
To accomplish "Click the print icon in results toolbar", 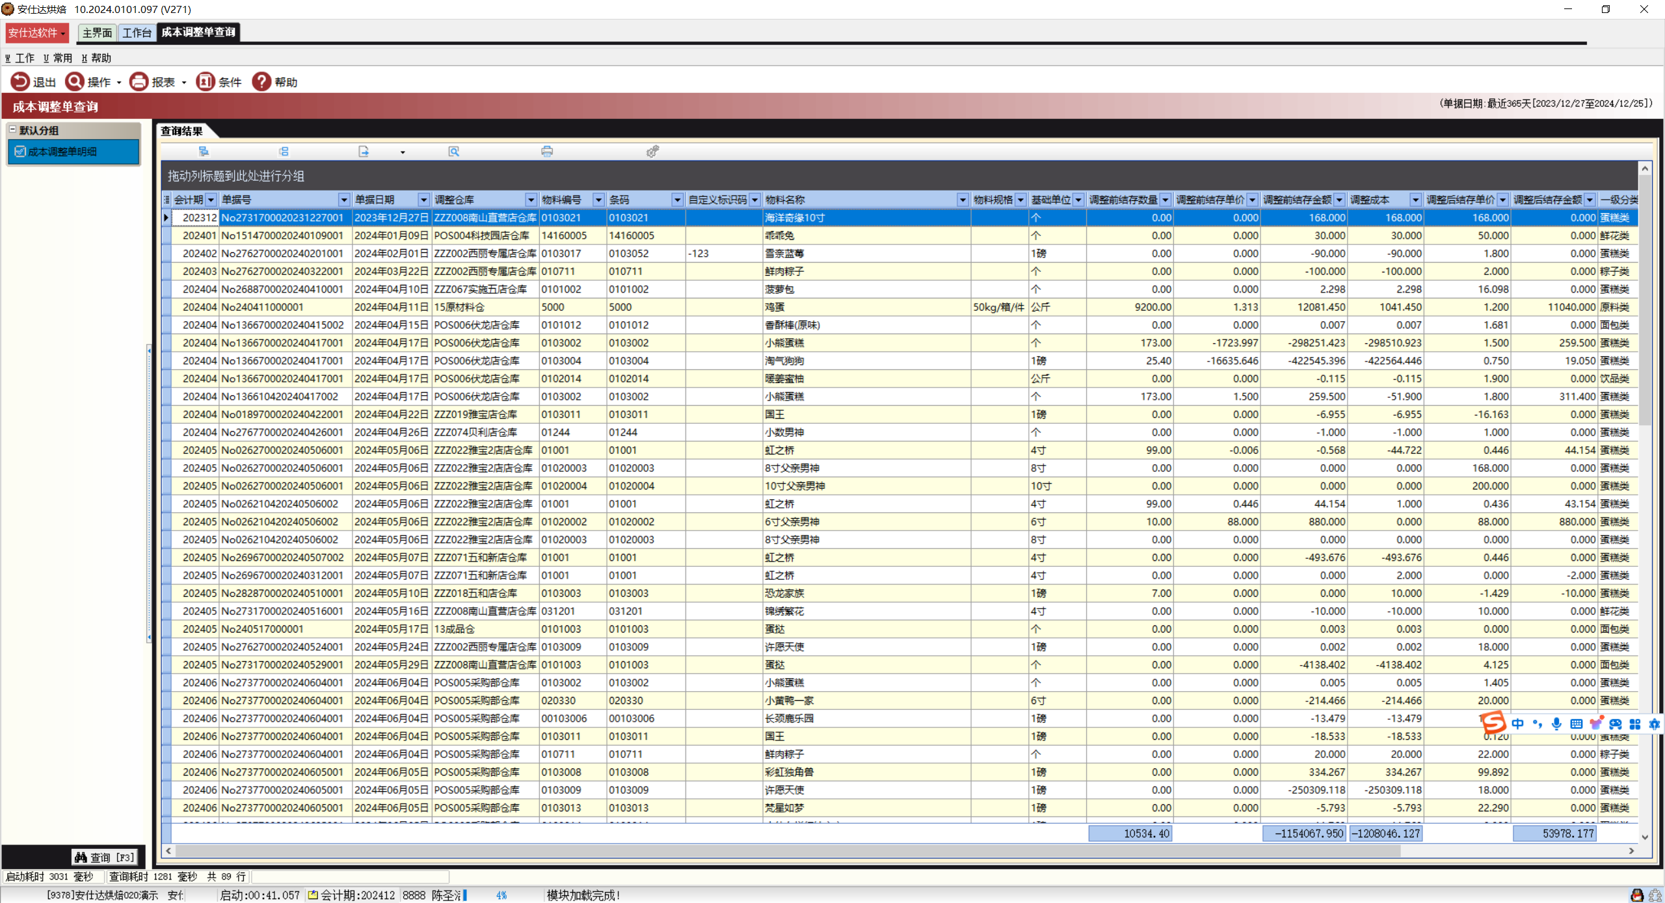I will 547,151.
